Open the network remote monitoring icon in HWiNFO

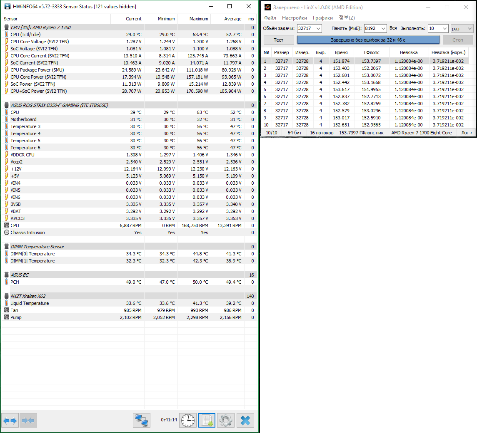click(x=142, y=421)
